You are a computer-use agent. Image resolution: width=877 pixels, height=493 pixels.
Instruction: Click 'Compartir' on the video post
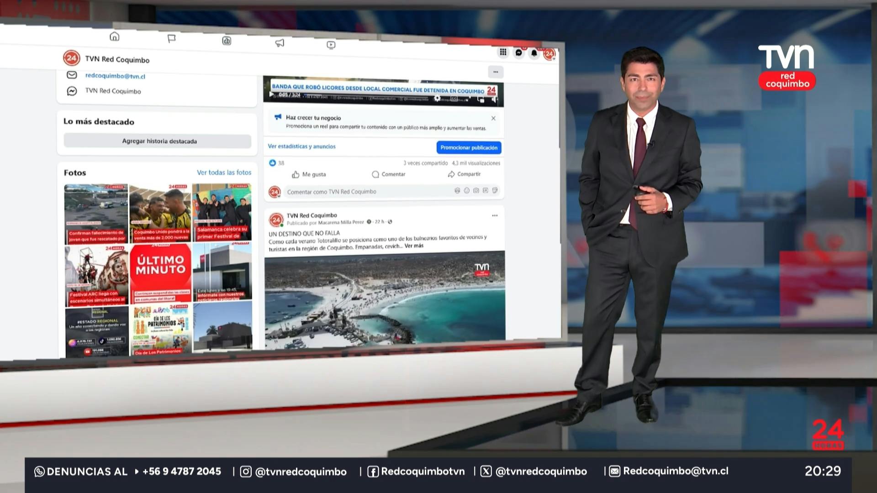[464, 174]
